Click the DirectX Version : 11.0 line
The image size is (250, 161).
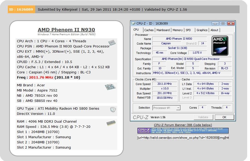pyautogui.click(x=36, y=114)
